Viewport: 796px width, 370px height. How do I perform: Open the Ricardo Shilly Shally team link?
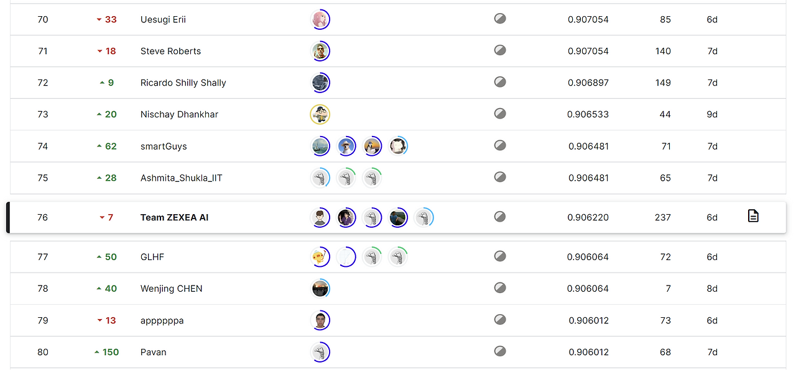(x=183, y=83)
